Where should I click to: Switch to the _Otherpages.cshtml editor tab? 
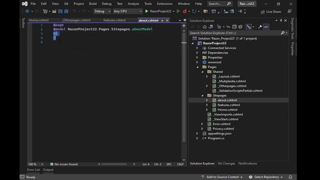click(x=76, y=20)
